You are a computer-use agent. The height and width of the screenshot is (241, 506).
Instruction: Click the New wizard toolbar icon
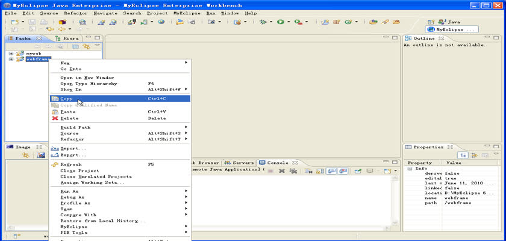click(x=15, y=22)
